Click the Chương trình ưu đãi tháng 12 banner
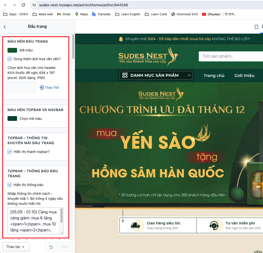The width and height of the screenshot is (263, 253). pyautogui.click(x=169, y=145)
